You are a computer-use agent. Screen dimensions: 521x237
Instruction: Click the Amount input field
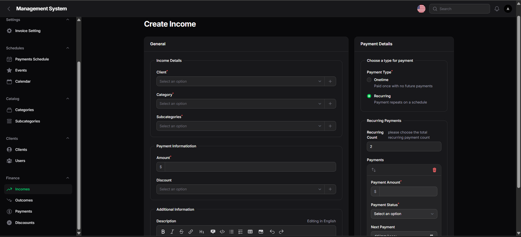tap(250, 167)
